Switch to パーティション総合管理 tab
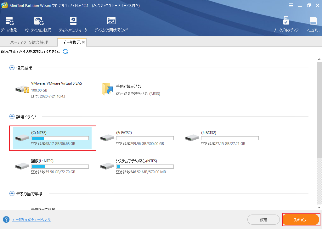This screenshot has width=322, height=229. coord(29,42)
